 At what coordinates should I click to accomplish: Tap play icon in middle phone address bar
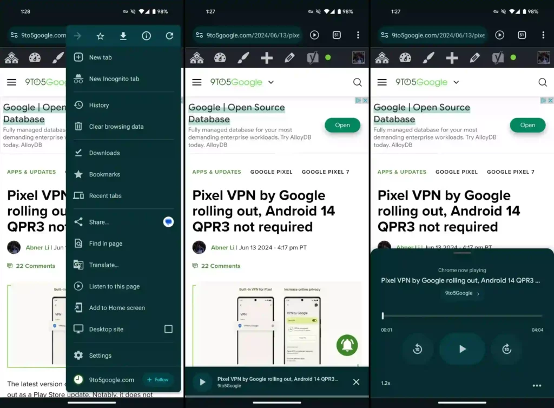pyautogui.click(x=314, y=35)
